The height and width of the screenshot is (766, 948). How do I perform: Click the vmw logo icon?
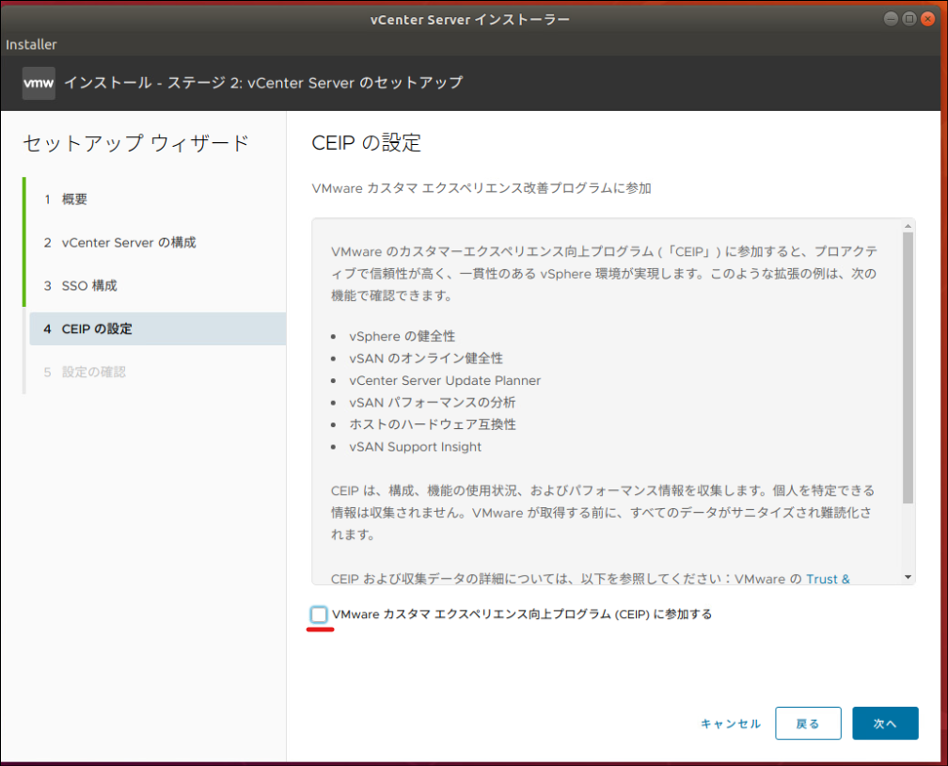click(39, 83)
